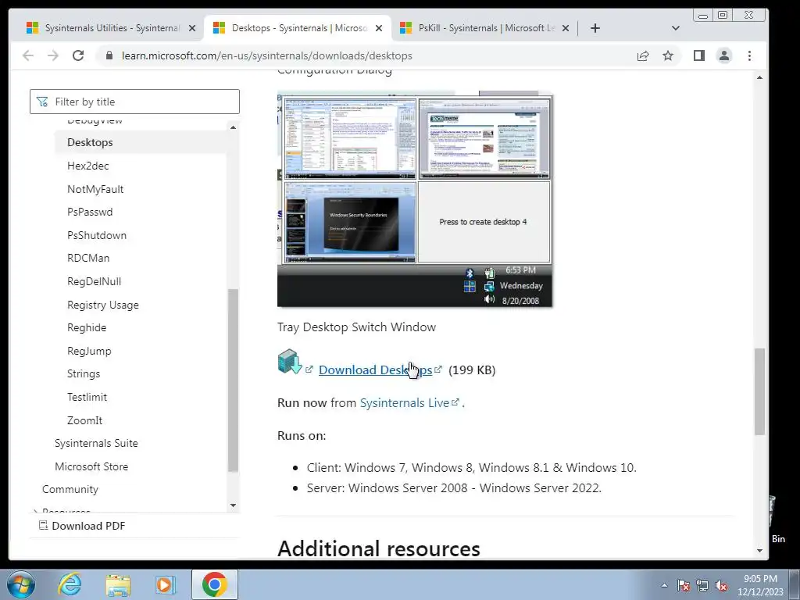
Task: Click the Action Center flag icon
Action: pyautogui.click(x=684, y=585)
